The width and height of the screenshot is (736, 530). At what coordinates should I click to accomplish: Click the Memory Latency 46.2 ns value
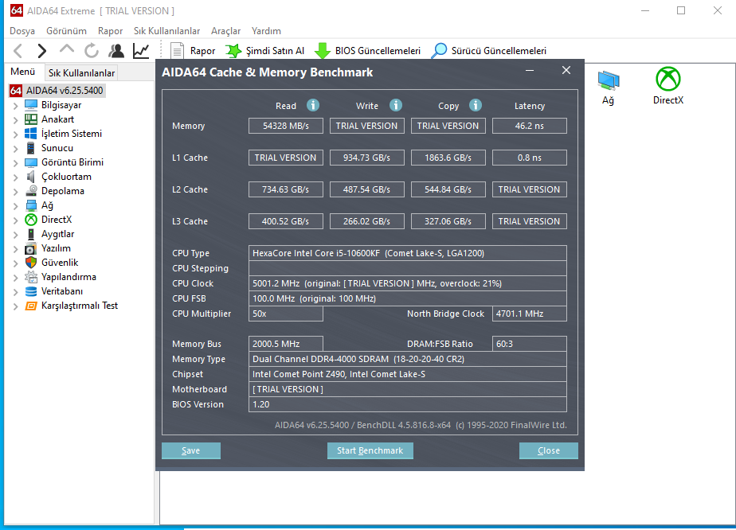coord(530,126)
